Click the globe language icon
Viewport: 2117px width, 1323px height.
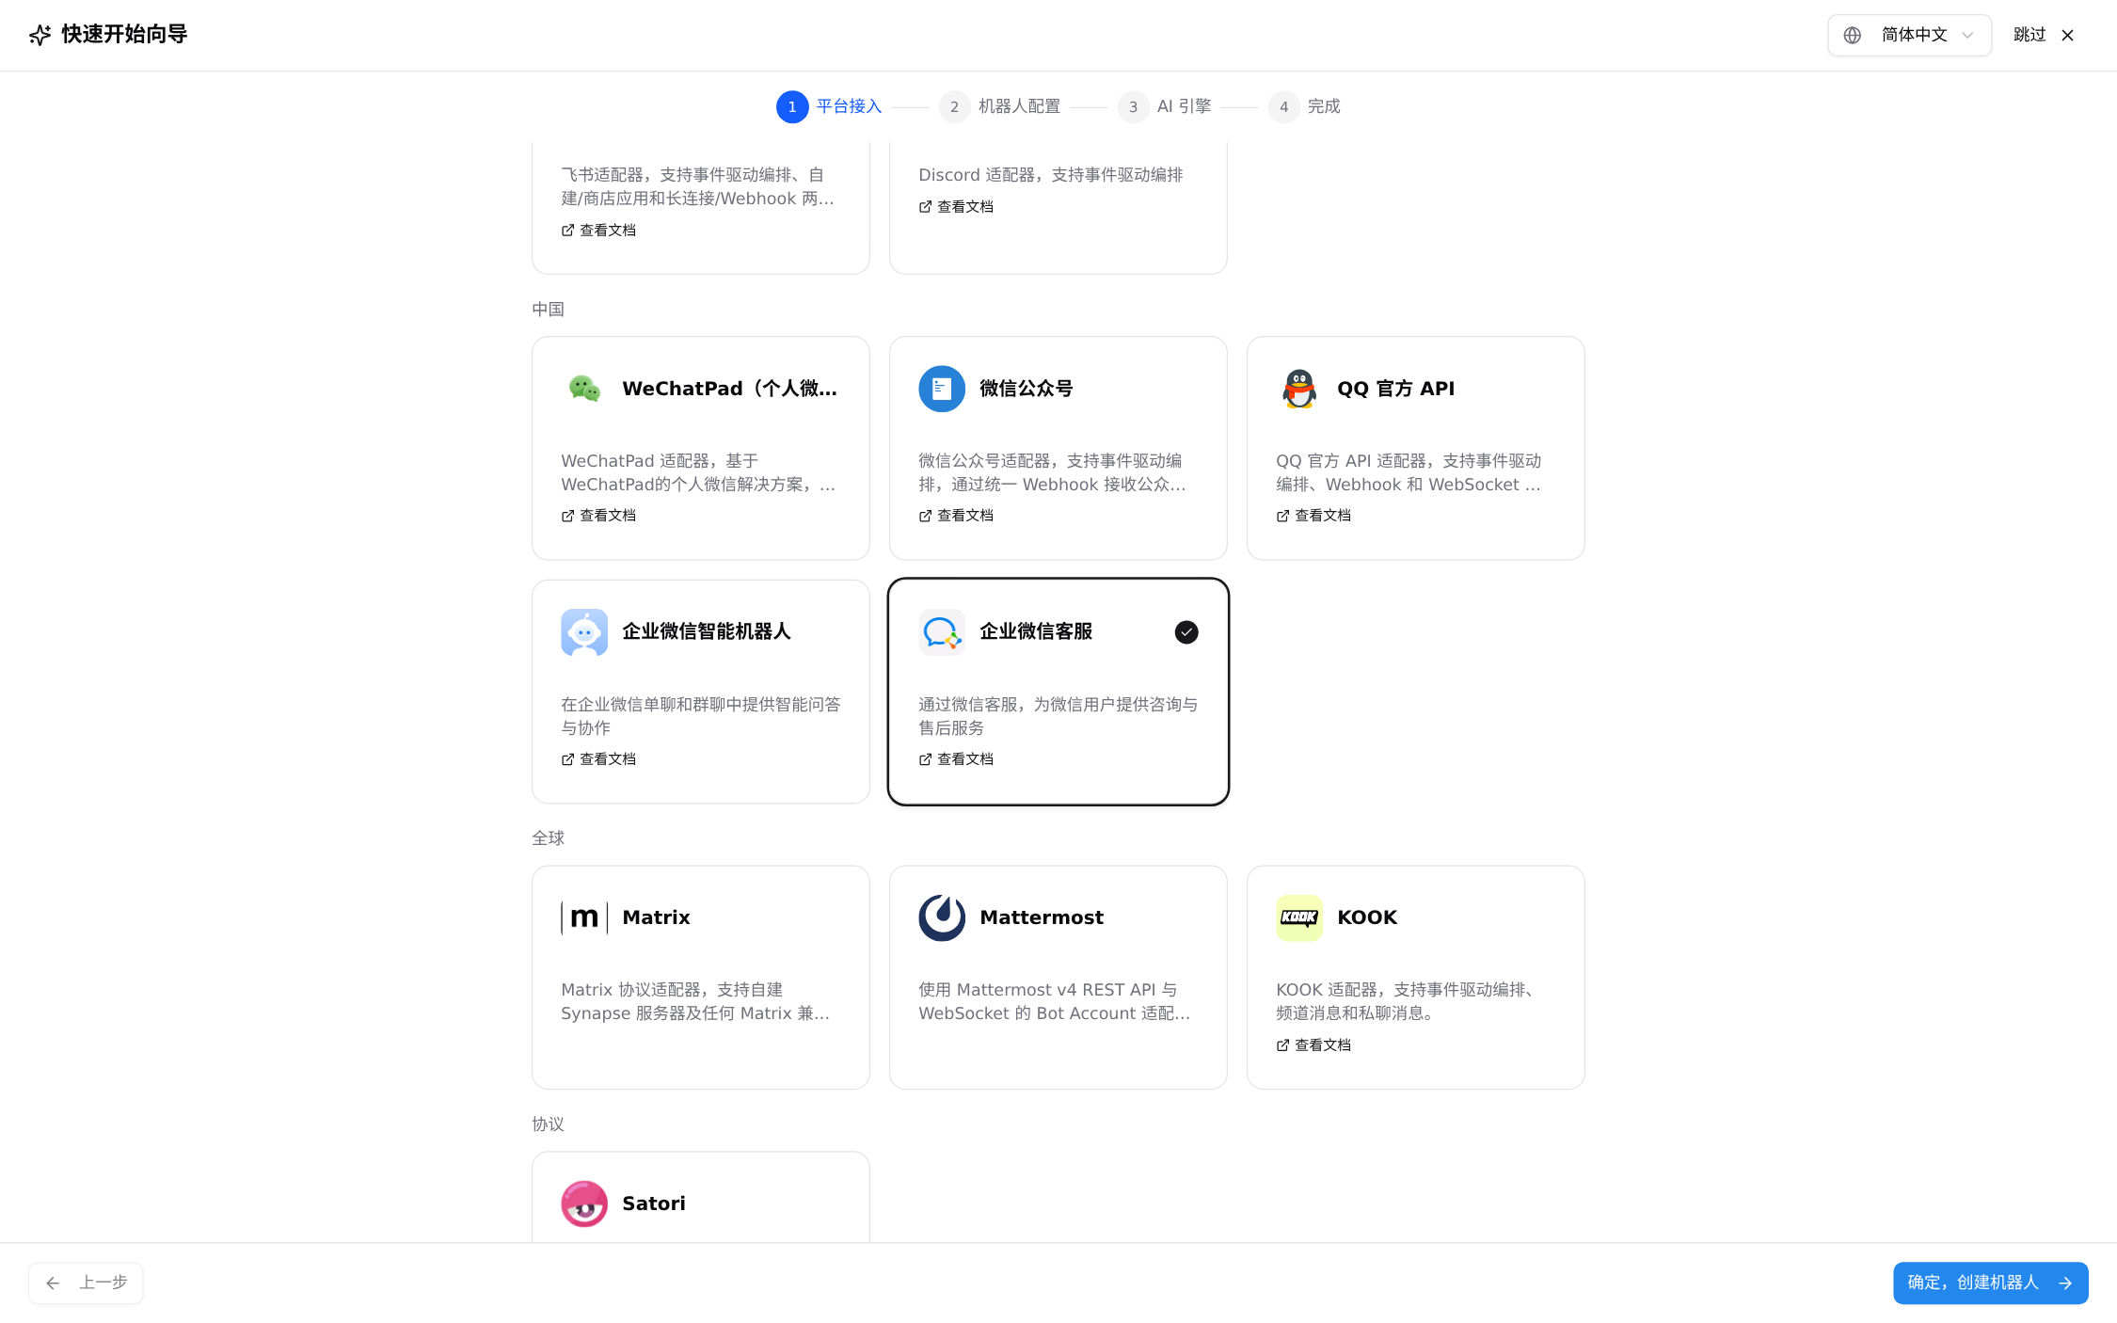(x=1852, y=35)
